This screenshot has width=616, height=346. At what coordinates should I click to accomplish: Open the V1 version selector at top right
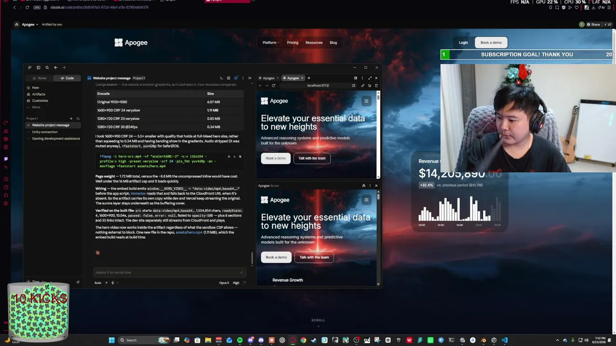point(607,25)
